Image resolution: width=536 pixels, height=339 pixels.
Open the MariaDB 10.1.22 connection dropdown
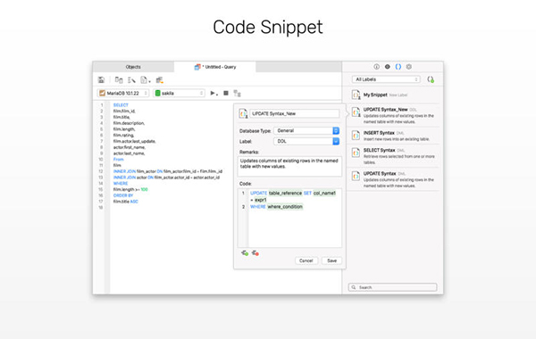pos(123,93)
